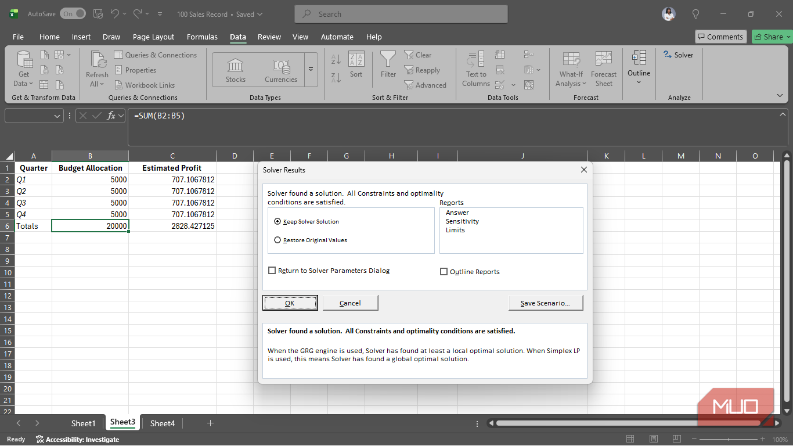Select the Limits report
This screenshot has height=446, width=793.
pyautogui.click(x=455, y=230)
